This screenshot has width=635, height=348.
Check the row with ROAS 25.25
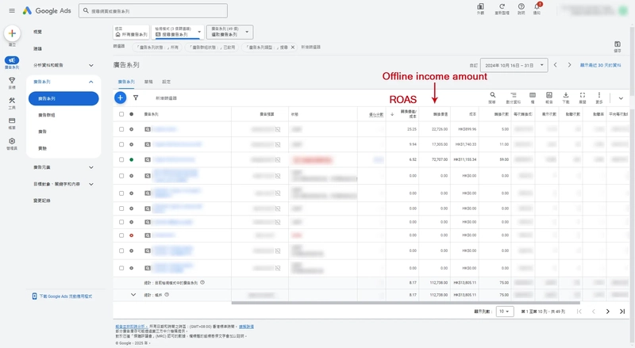[121, 129]
